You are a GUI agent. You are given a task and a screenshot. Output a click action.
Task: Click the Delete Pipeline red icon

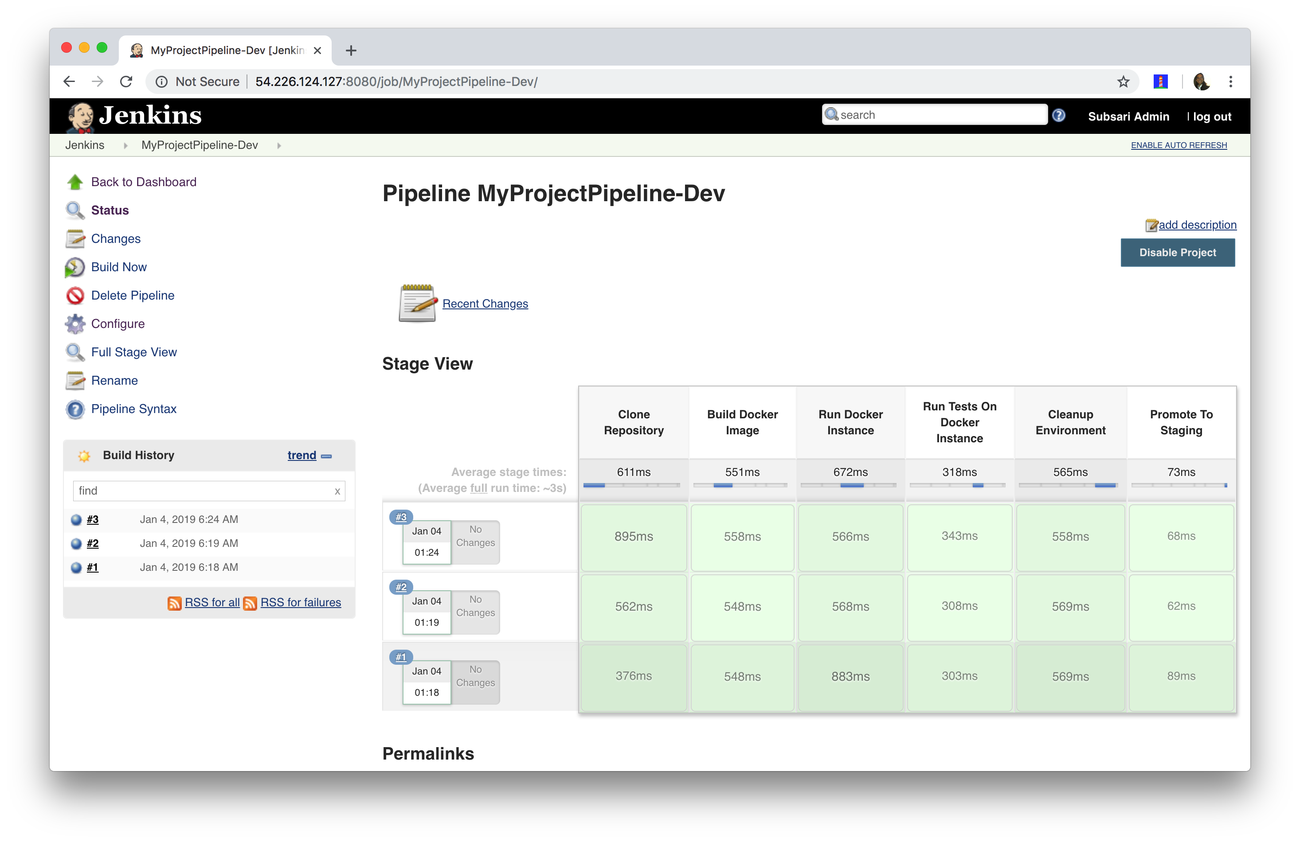(x=75, y=296)
